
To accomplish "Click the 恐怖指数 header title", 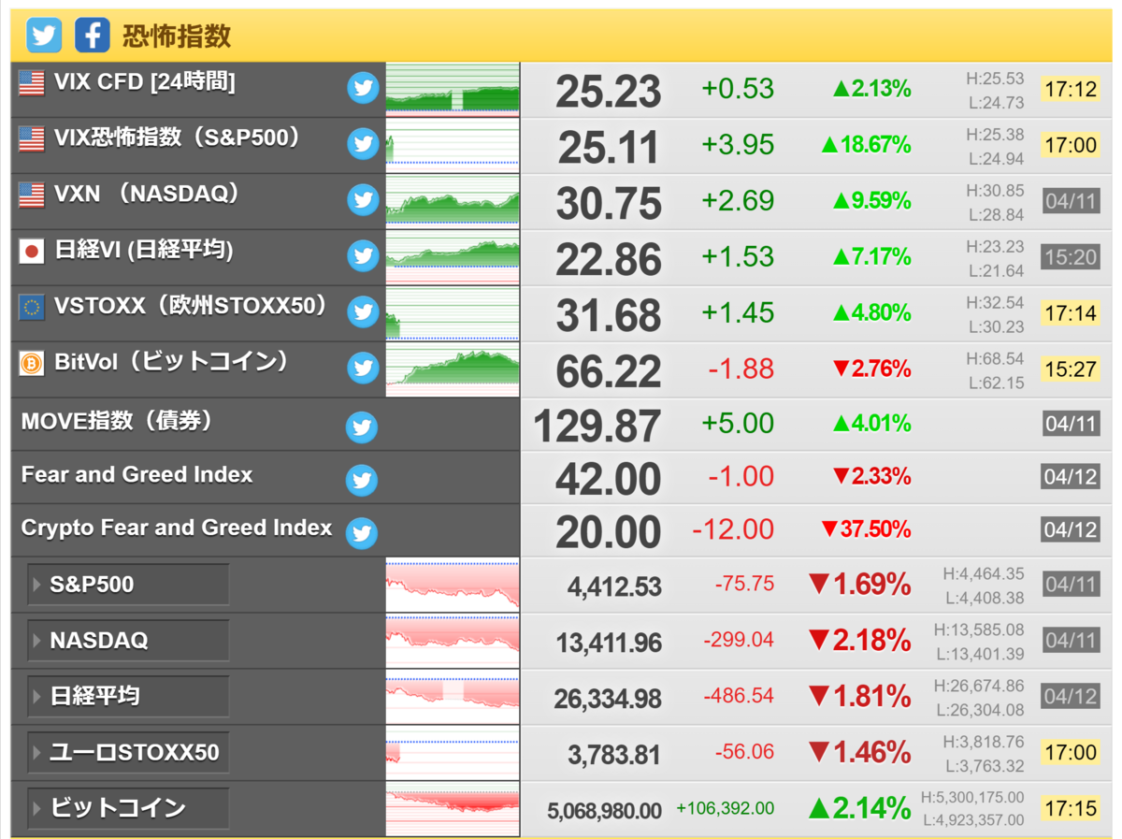I will tap(176, 36).
